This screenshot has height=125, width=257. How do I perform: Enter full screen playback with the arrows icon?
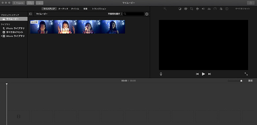246,74
